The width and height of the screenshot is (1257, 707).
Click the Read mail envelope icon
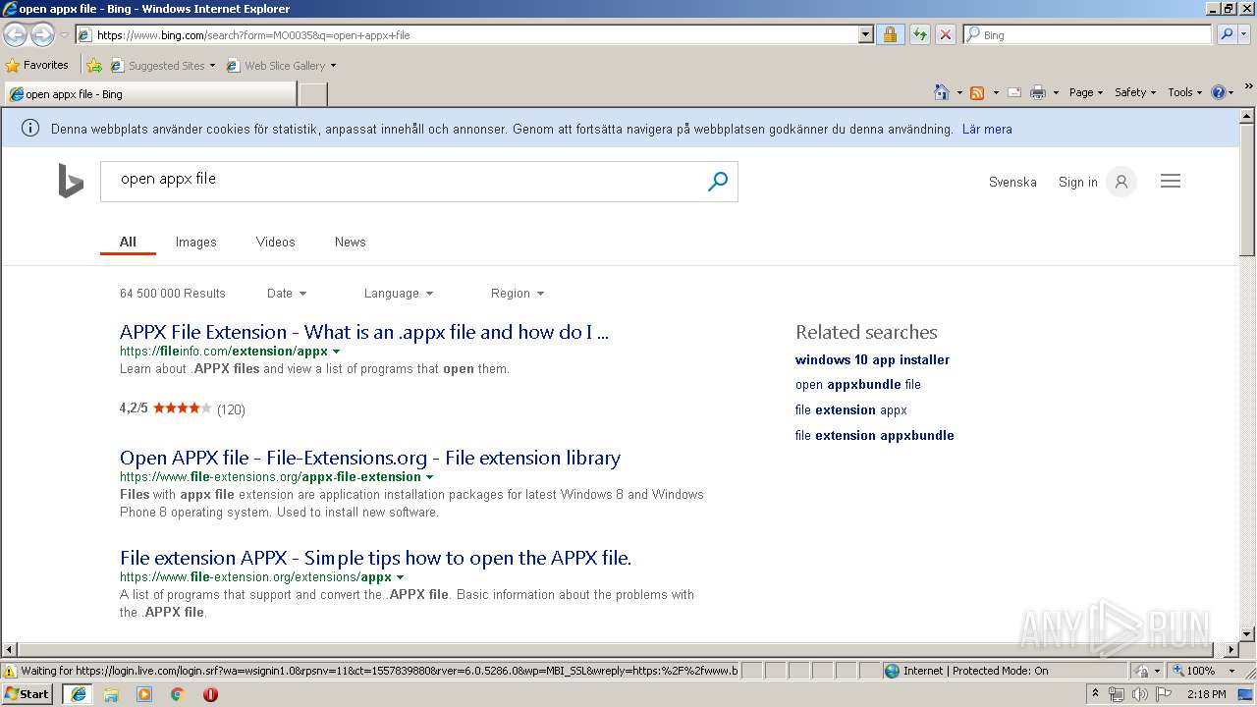(1014, 92)
